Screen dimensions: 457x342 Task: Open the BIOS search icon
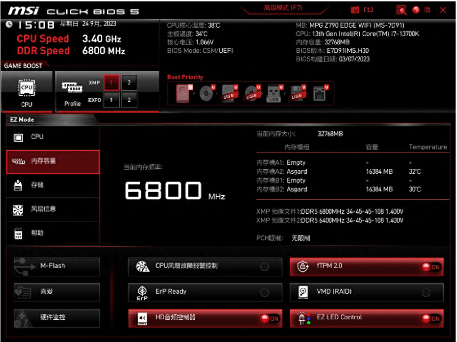tap(401, 10)
